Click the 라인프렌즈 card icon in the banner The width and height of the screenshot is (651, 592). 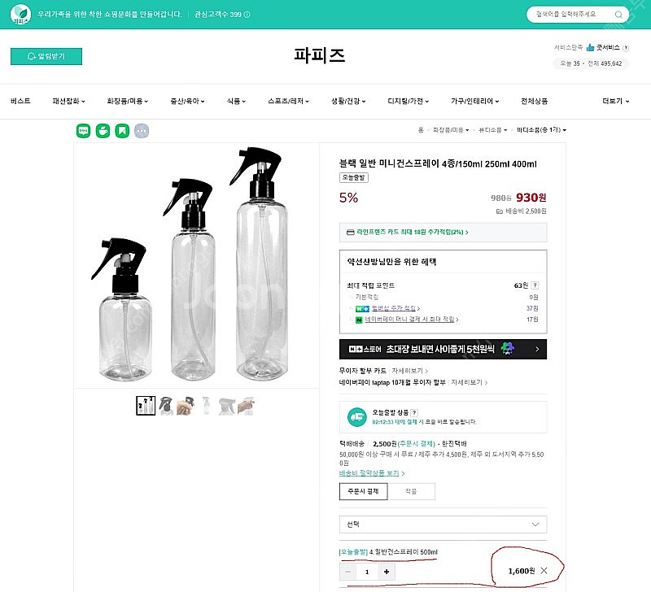(349, 231)
